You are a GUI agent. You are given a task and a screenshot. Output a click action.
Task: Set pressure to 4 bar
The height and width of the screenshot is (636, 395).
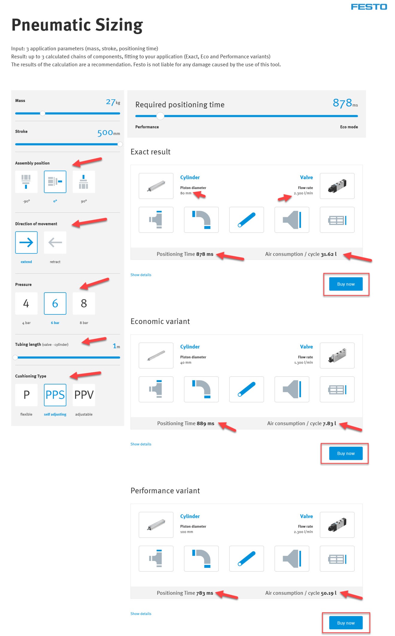tap(26, 303)
